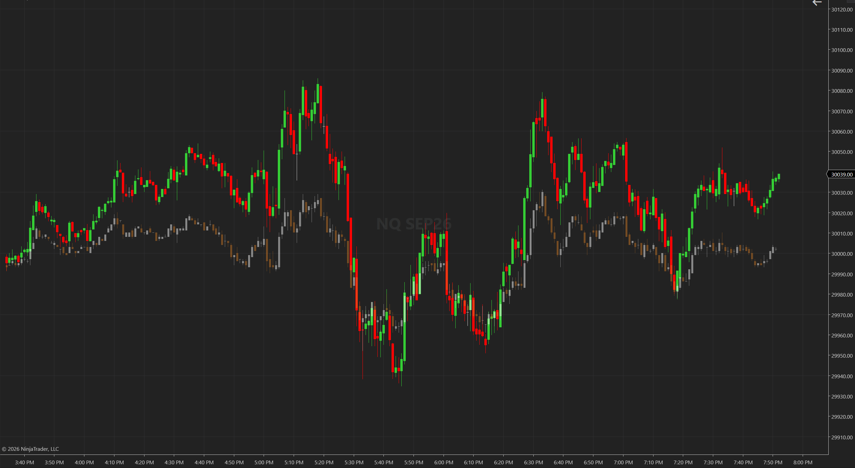Click the 30090.00 price axis label
This screenshot has height=468, width=855.
pyautogui.click(x=842, y=71)
